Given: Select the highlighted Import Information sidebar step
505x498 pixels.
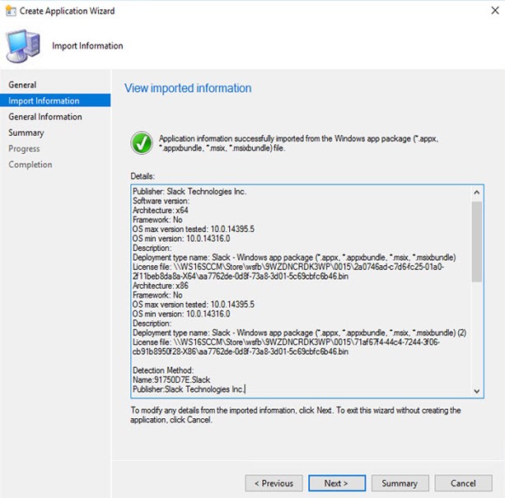Looking at the screenshot, I should [x=44, y=100].
